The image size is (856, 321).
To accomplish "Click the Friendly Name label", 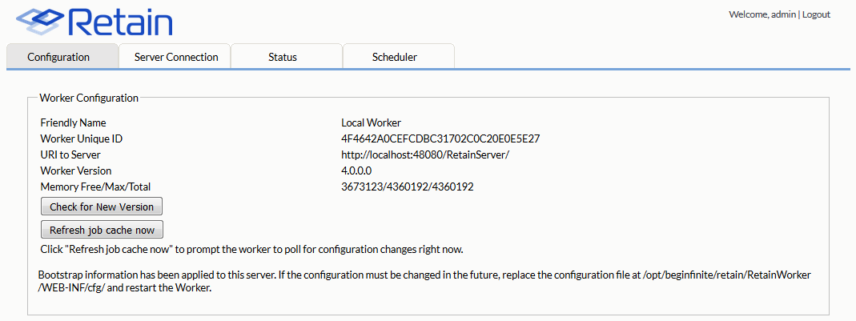I will coord(73,122).
